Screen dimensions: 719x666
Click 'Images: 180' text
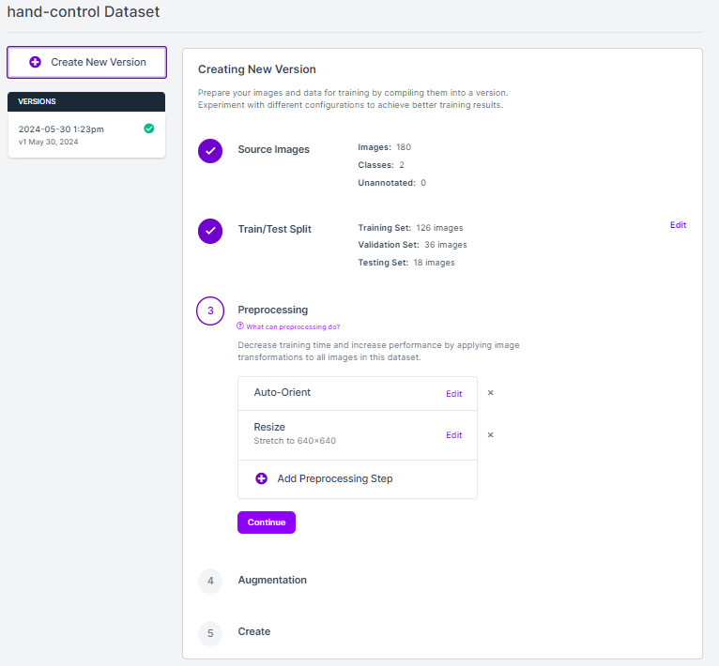(x=385, y=147)
